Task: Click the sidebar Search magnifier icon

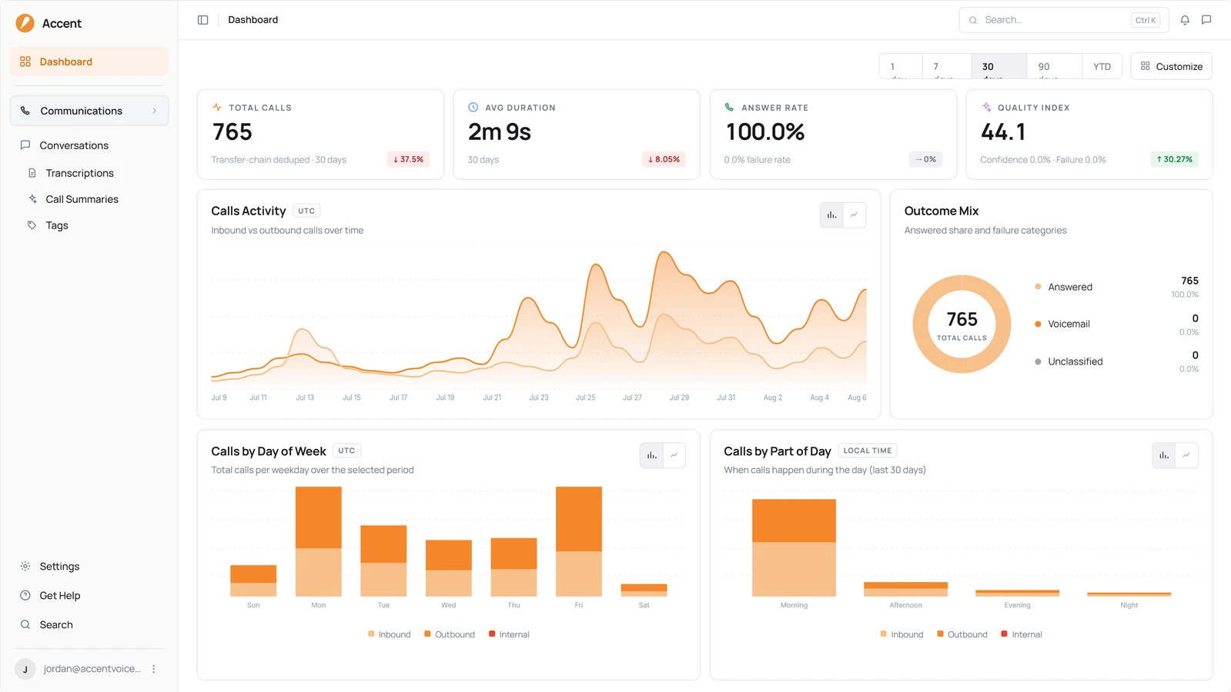Action: (25, 624)
